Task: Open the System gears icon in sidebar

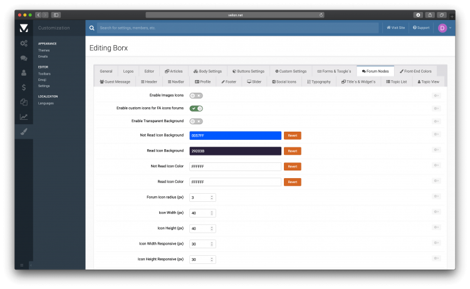Action: click(24, 43)
